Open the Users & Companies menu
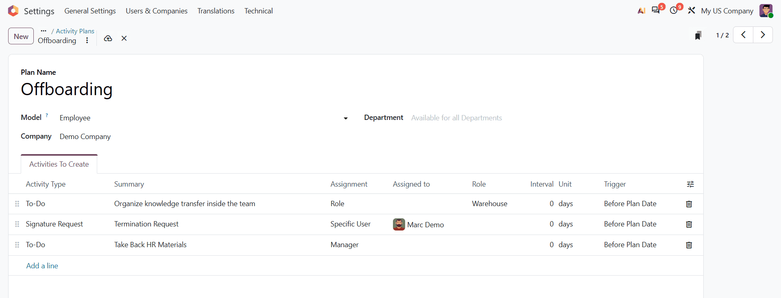 (157, 11)
